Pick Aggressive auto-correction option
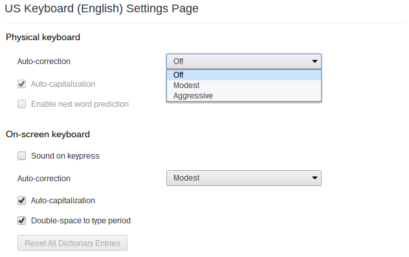 coord(243,96)
